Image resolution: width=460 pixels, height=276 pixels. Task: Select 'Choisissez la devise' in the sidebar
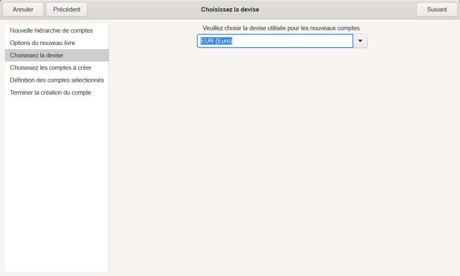click(36, 55)
